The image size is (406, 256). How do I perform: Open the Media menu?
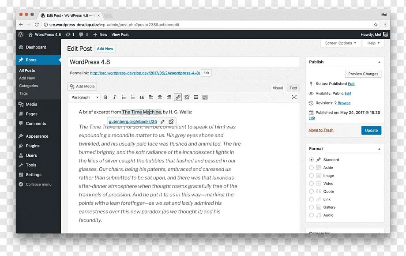coord(38,104)
